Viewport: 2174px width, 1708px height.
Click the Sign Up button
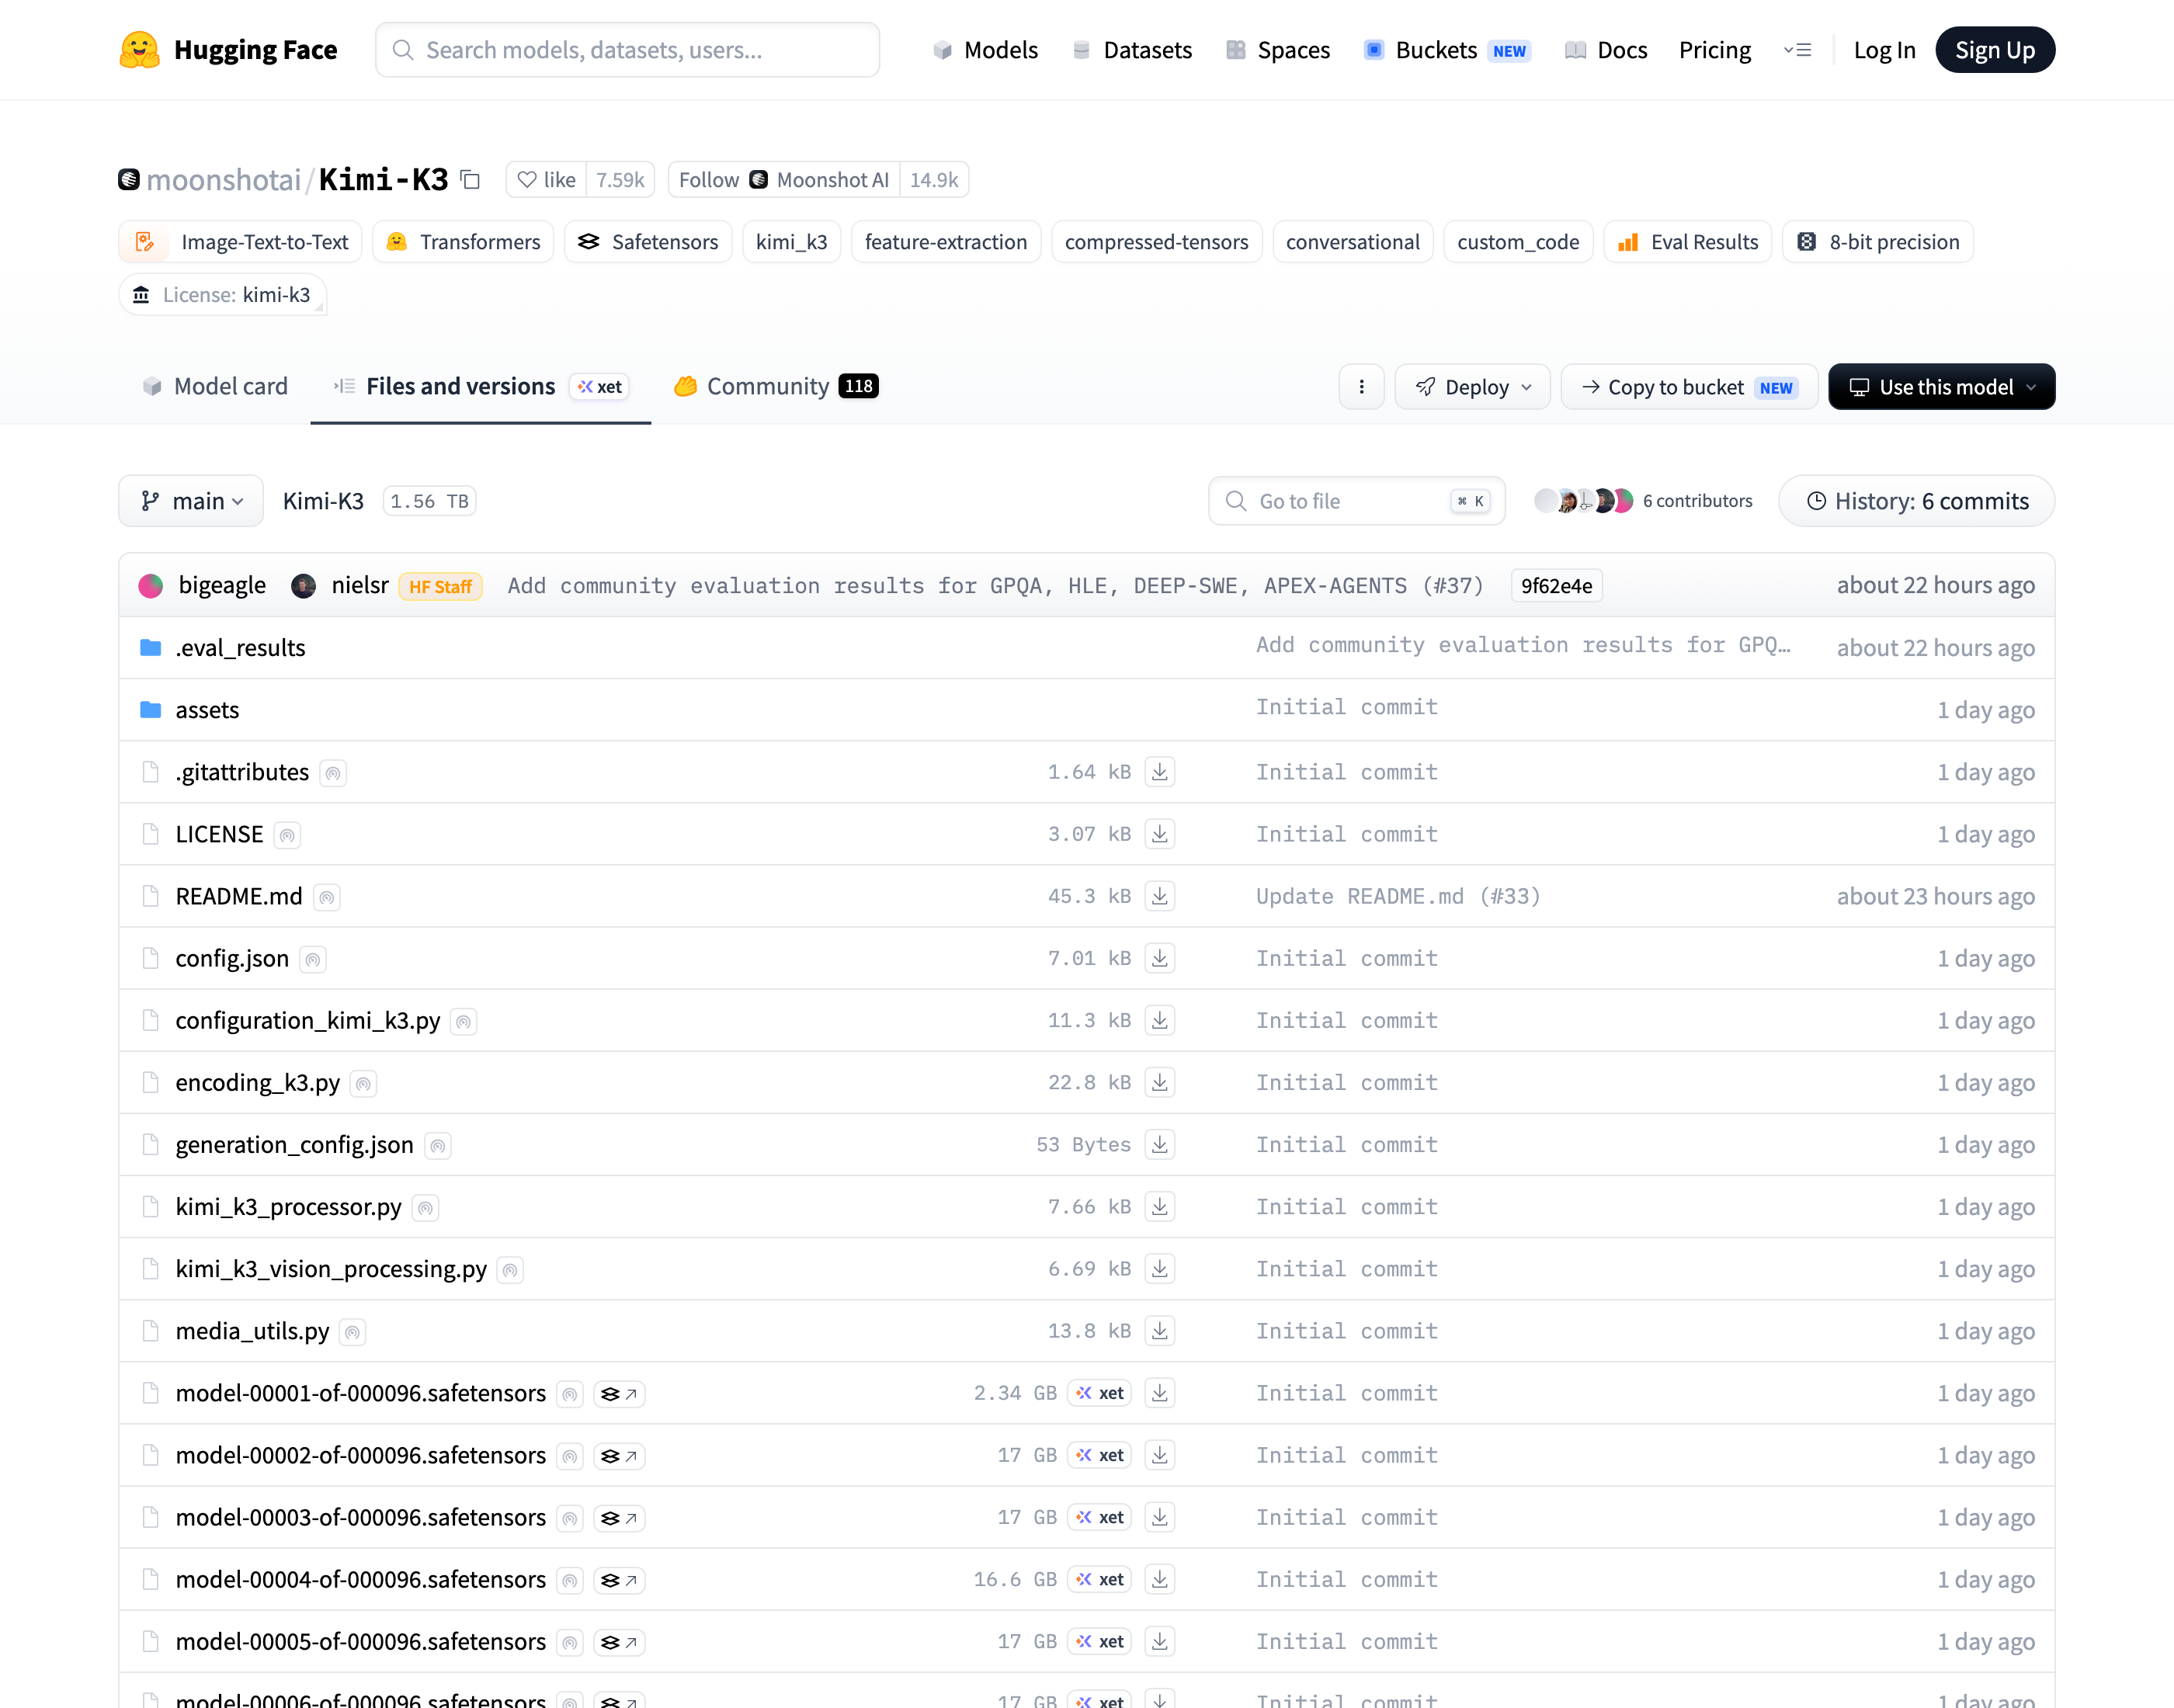(x=1995, y=50)
